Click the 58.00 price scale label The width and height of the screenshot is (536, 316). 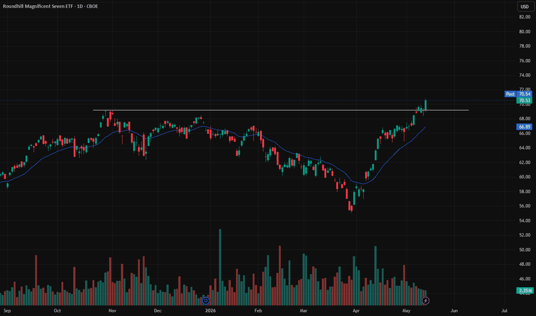tap(524, 191)
